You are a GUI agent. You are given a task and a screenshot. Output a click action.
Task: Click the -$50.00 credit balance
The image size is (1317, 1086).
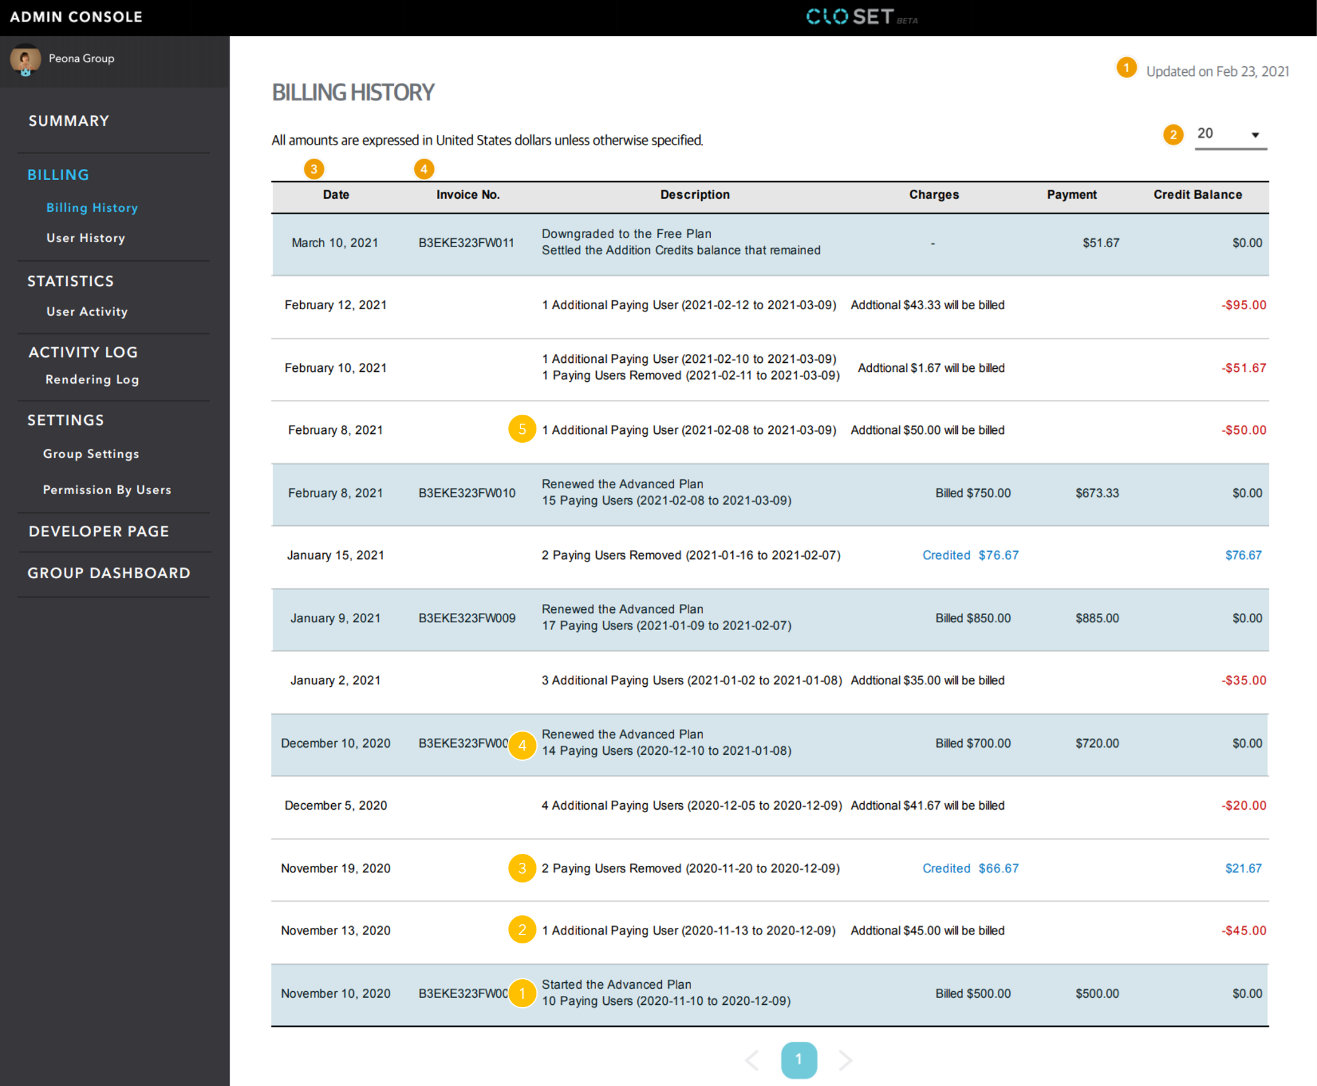click(x=1244, y=430)
